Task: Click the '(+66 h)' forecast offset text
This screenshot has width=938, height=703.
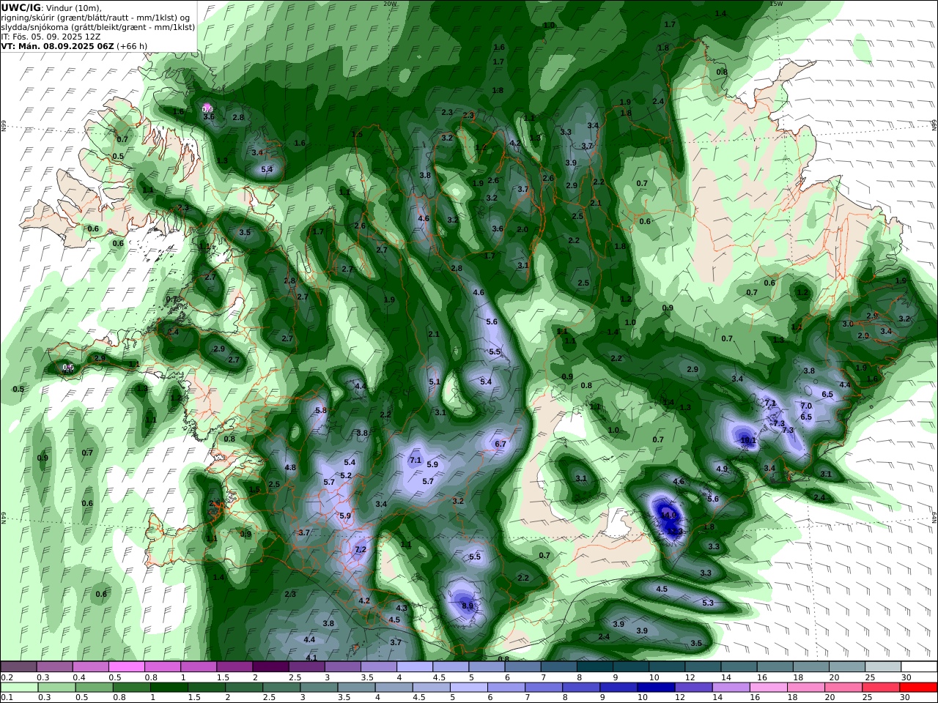Action: tap(132, 46)
